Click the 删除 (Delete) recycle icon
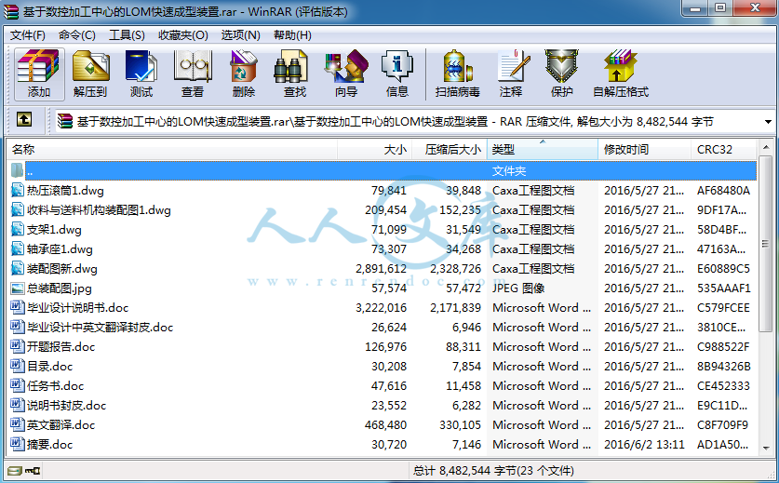This screenshot has width=779, height=483. tap(244, 74)
